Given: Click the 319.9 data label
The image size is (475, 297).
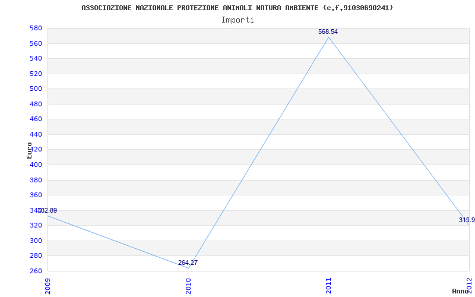Looking at the screenshot, I should click(467, 220).
